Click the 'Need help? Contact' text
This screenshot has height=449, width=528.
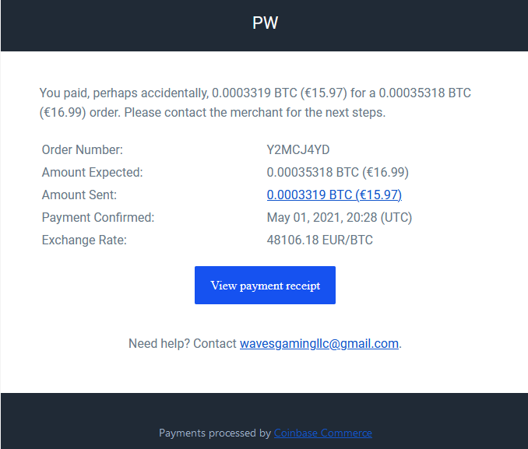click(x=182, y=344)
